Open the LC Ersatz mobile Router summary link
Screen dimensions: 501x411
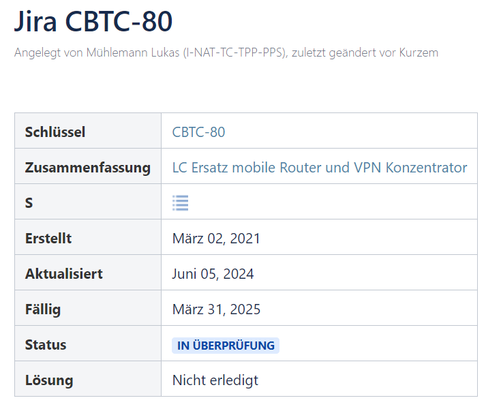tap(320, 168)
